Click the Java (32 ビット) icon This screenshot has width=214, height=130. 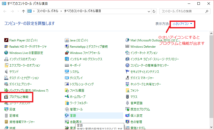point(67,40)
